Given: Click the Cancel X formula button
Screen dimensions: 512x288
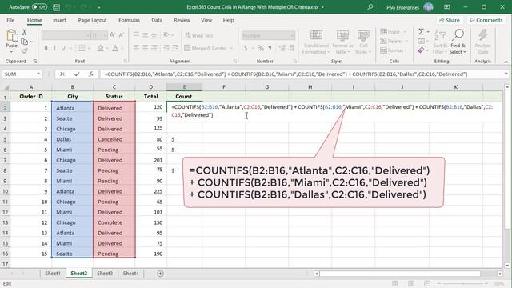Looking at the screenshot, I should coord(62,74).
